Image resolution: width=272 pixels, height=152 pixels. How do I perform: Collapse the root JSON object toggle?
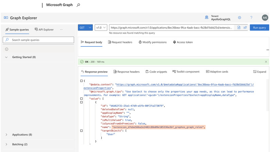pyautogui.click(x=81, y=81)
